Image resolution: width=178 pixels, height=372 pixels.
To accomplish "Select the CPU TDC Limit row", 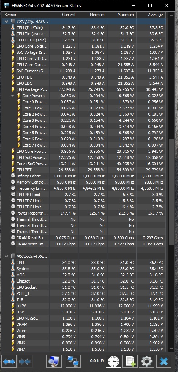I will coord(84,200).
